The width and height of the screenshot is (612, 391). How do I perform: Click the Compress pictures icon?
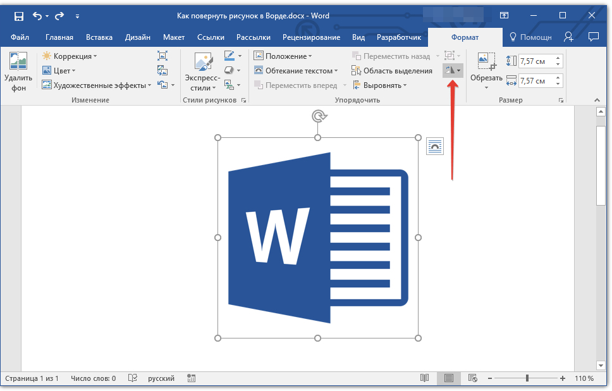pos(162,56)
